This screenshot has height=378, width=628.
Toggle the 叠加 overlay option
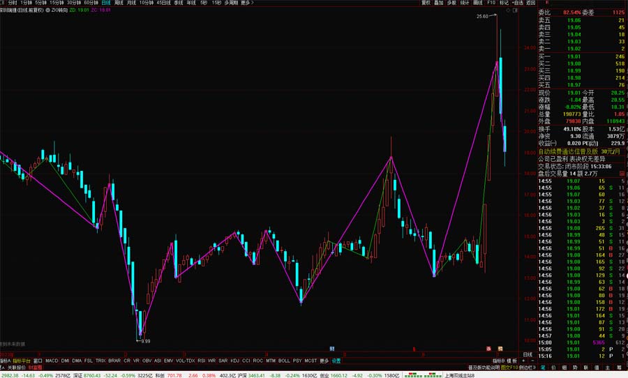pyautogui.click(x=438, y=3)
